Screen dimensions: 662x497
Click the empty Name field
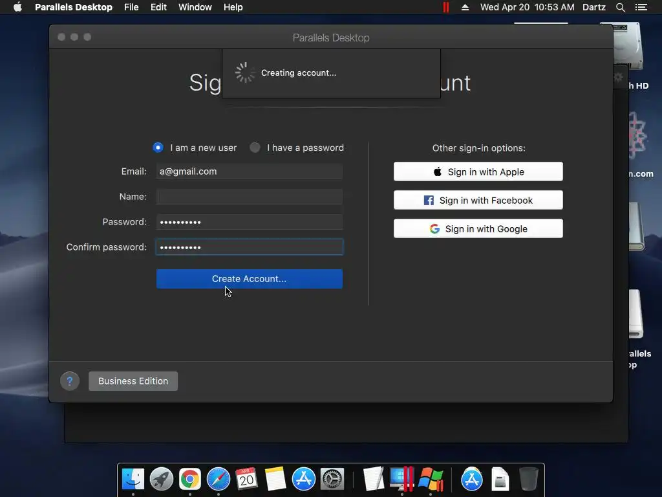250,197
